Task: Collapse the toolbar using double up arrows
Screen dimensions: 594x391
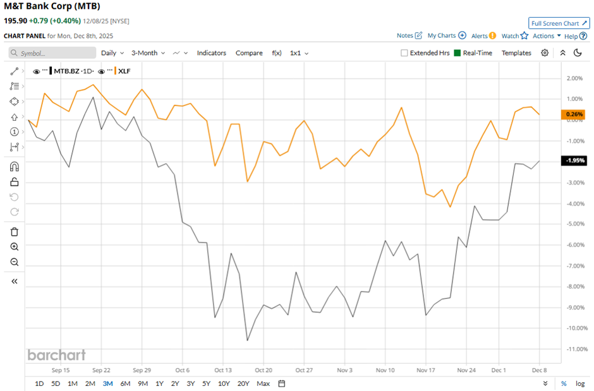Action: point(563,53)
